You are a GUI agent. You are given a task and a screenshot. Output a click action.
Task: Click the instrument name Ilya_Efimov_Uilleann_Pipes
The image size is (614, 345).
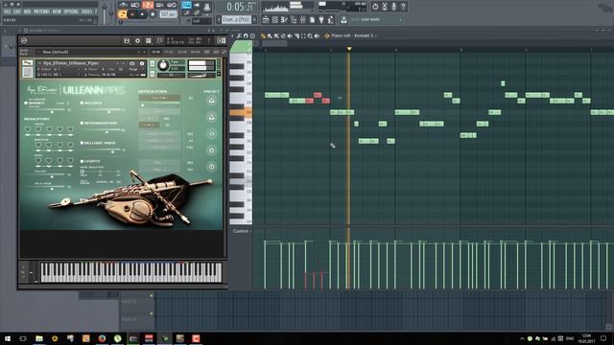point(71,63)
